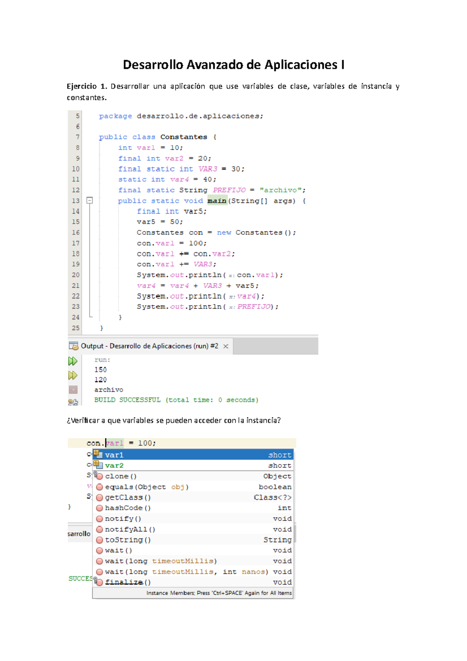Click the highlighted main method name
Image resolution: width=467 pixels, height=661 pixels.
(x=217, y=200)
